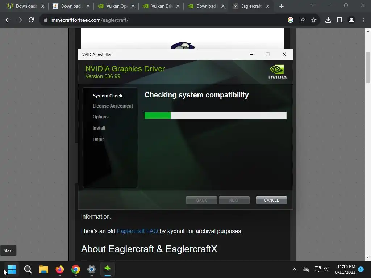Open Firefox from taskbar

[x=60, y=269]
